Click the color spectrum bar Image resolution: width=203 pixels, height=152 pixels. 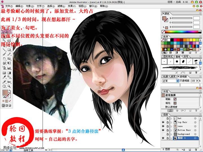pyautogui.click(x=182, y=32)
